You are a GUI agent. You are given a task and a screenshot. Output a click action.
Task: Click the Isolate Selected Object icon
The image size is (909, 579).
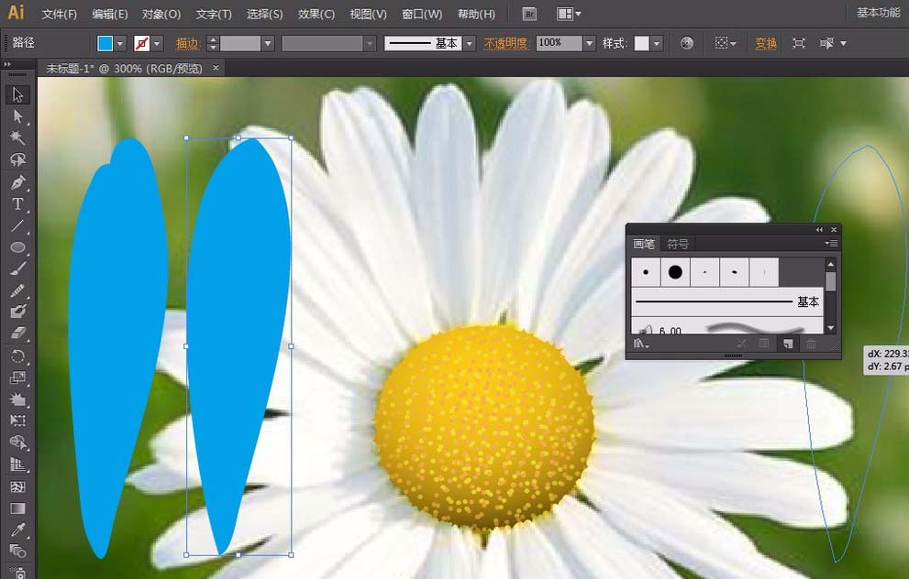pos(798,43)
